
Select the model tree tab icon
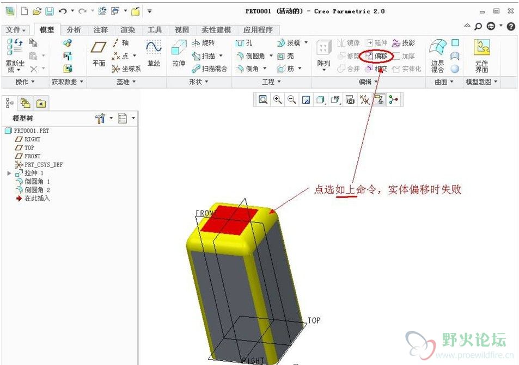pyautogui.click(x=10, y=103)
